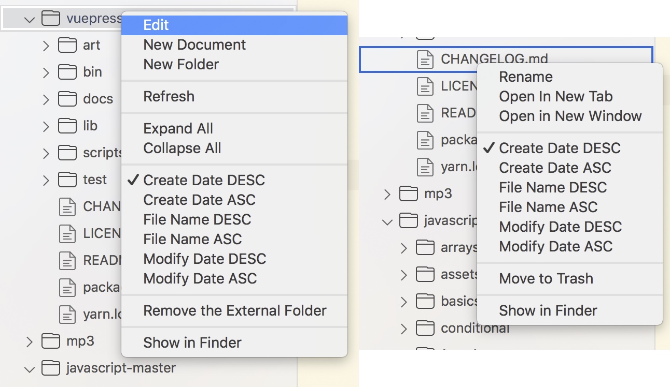Select the test folder row
The height and width of the screenshot is (387, 670).
(94, 180)
